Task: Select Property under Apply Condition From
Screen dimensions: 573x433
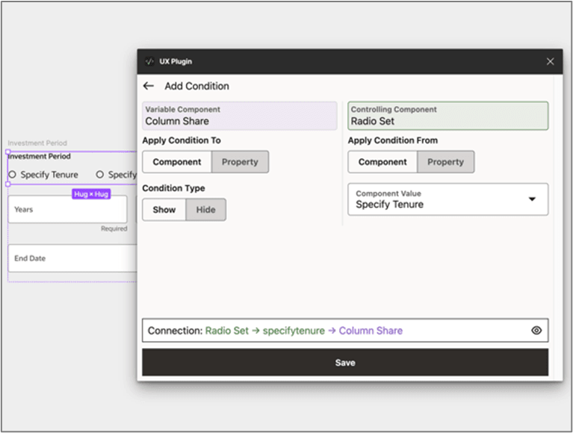Action: click(445, 162)
